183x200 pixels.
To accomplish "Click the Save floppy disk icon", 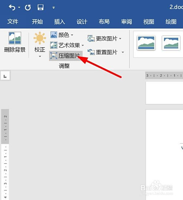I will click(41, 7).
